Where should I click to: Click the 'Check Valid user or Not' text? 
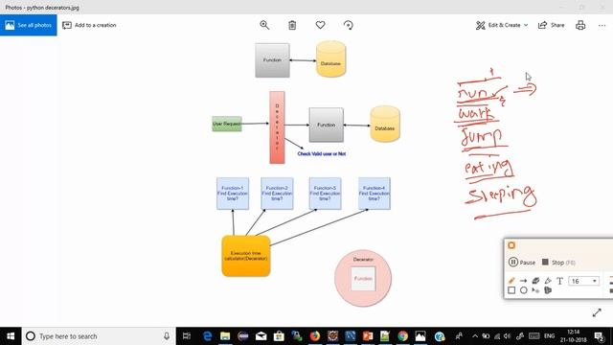322,153
